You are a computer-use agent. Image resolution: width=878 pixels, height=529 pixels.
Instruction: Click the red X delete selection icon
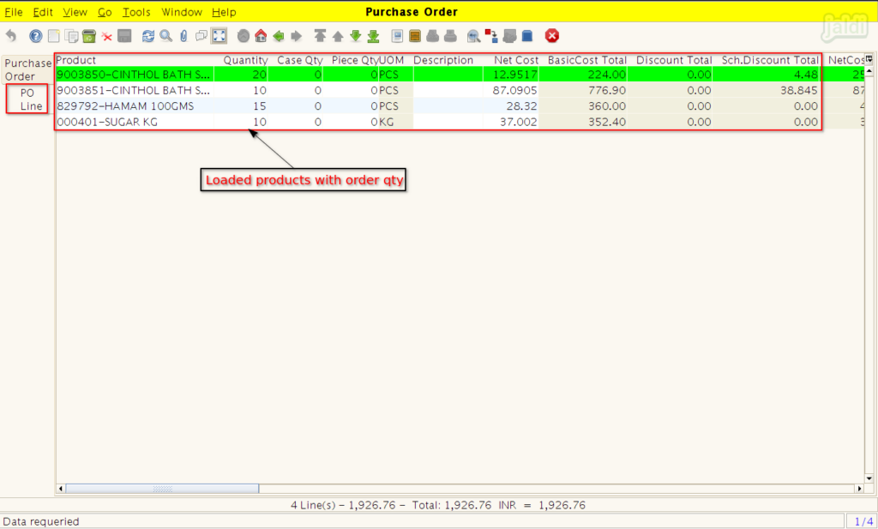(107, 37)
